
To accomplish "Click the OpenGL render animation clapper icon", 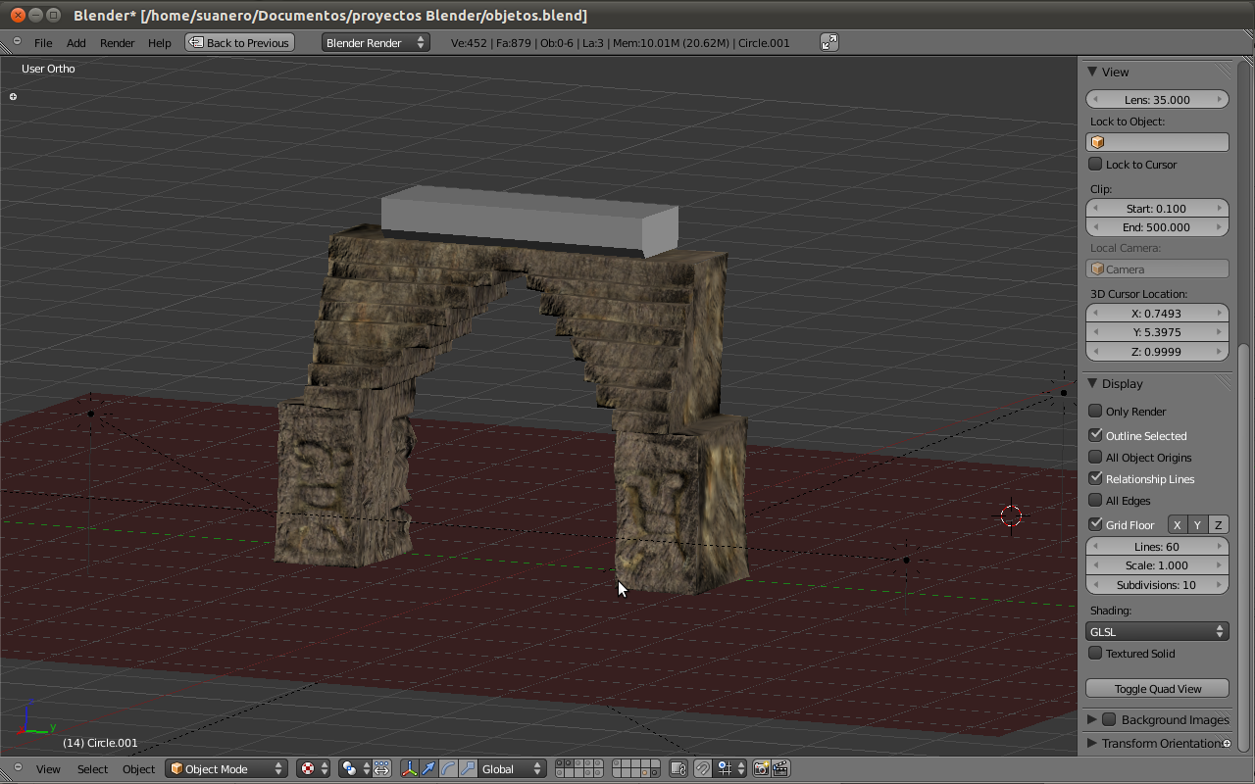I will tap(780, 769).
